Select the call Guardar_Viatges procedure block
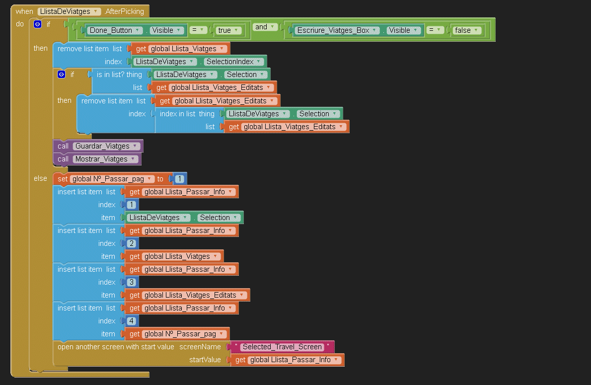The width and height of the screenshot is (591, 385). coord(64,146)
